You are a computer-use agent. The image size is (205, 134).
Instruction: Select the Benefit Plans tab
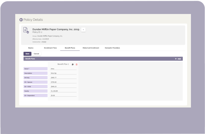tap(70, 48)
